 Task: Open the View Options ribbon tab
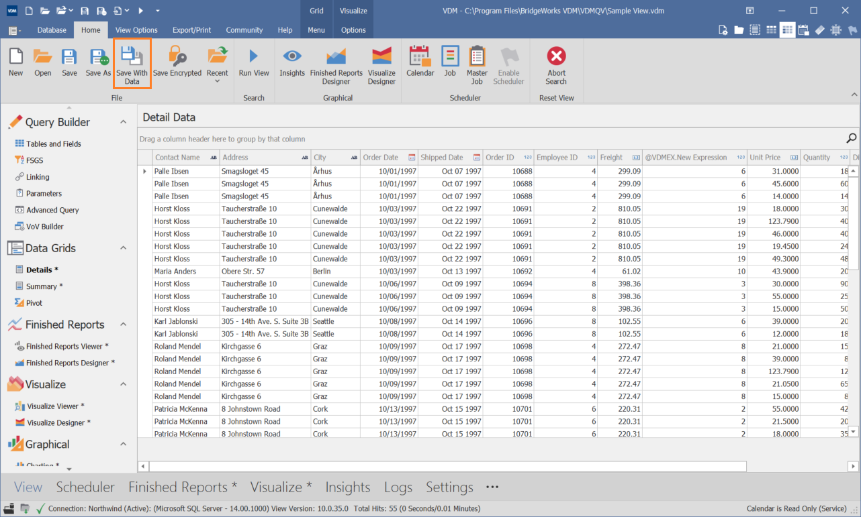click(136, 30)
